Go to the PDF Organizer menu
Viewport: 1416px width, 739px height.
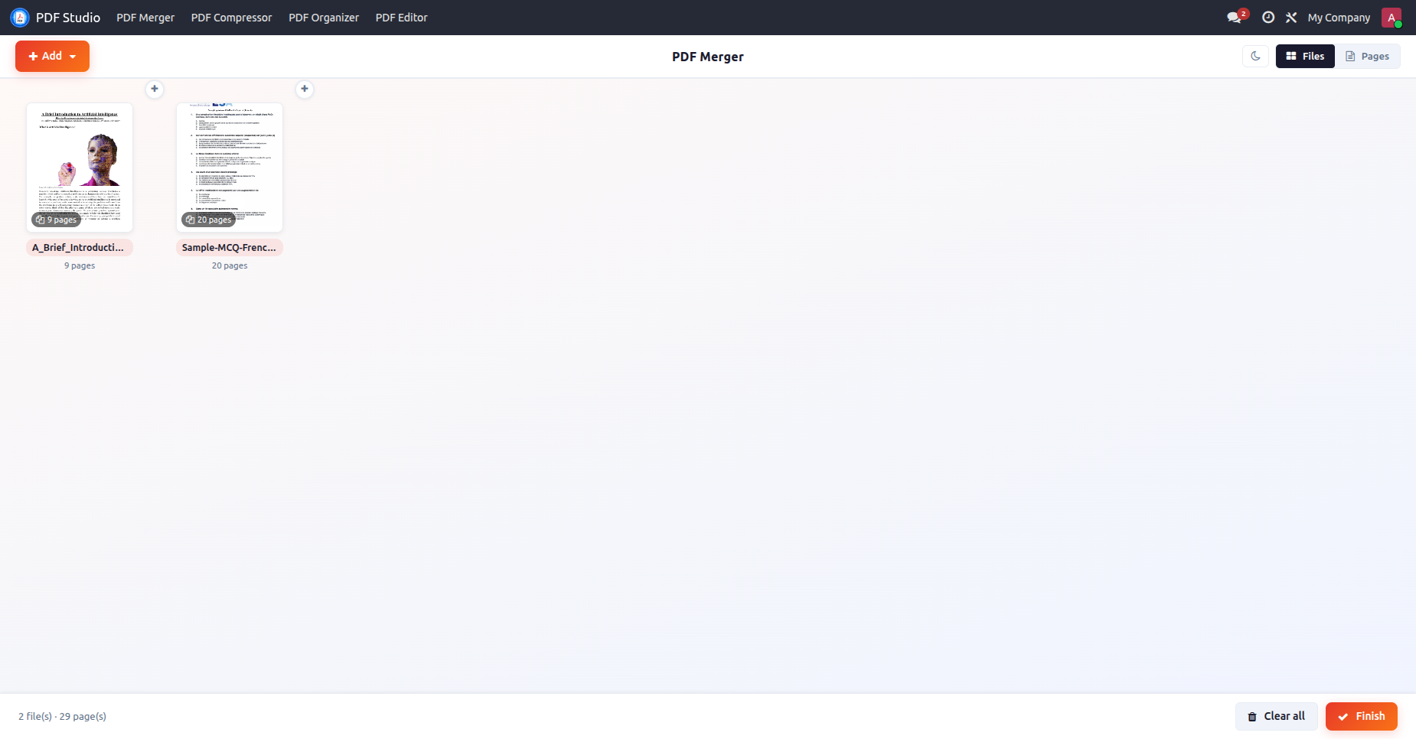coord(324,18)
